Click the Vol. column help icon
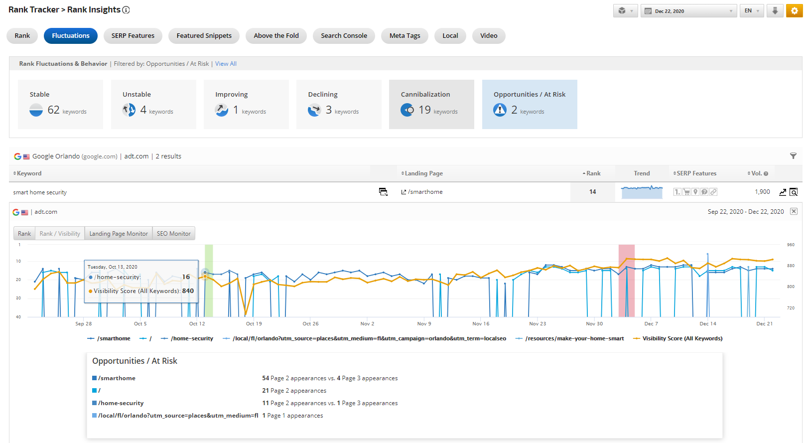Viewport: 809px width, 443px height. 766,174
